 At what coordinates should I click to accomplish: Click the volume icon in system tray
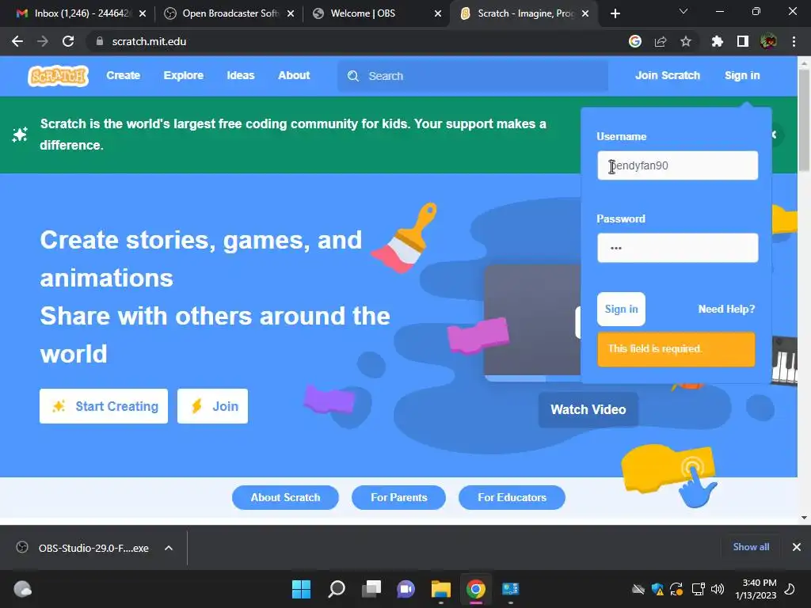(718, 589)
